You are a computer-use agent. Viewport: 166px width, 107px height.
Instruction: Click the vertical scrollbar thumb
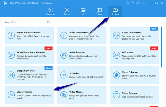coord(162,47)
